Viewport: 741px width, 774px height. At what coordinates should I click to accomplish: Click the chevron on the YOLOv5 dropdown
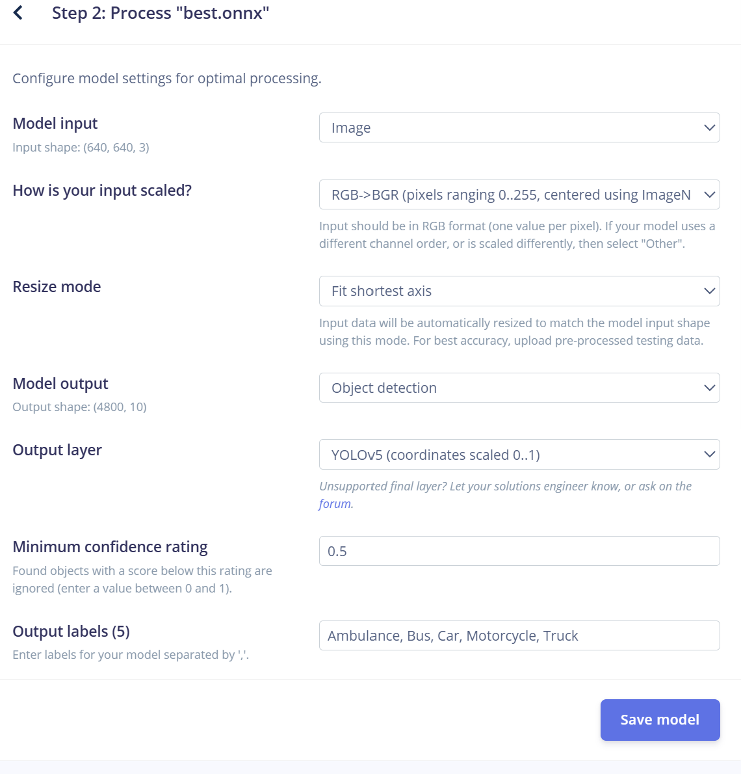click(x=709, y=455)
